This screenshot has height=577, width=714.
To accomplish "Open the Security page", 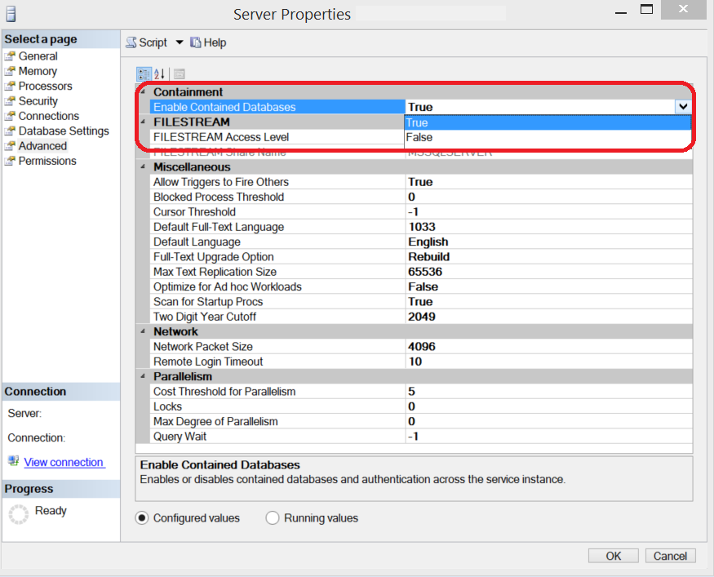I will [x=38, y=101].
